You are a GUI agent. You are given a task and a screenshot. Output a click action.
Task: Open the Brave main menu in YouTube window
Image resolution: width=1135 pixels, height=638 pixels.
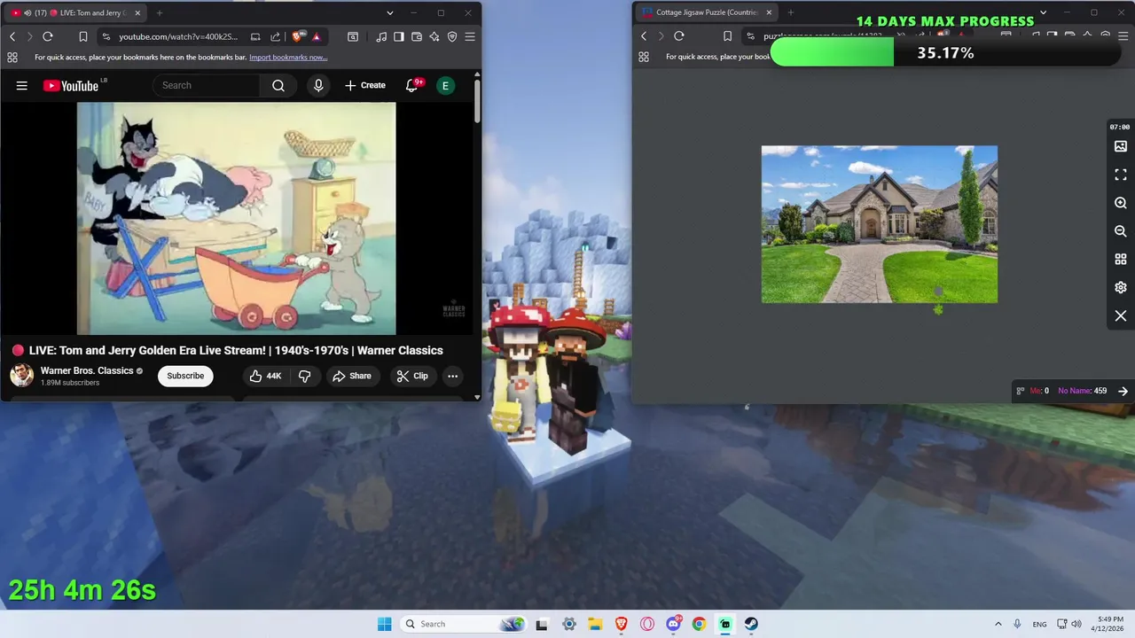[x=470, y=36]
